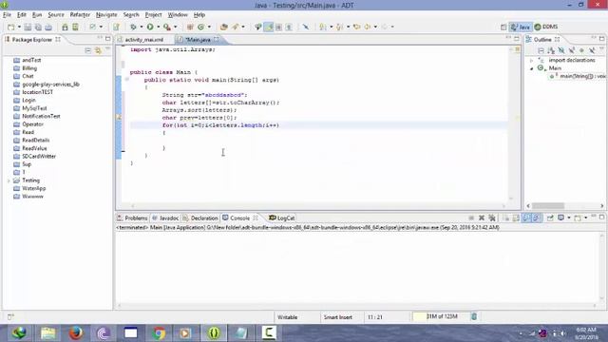Select the WaterApp project
This screenshot has height=342, width=608.
pyautogui.click(x=34, y=188)
